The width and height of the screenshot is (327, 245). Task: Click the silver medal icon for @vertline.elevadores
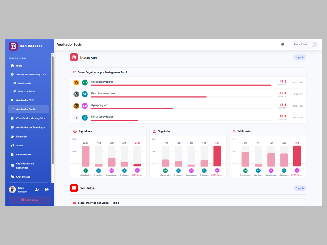pyautogui.click(x=76, y=94)
